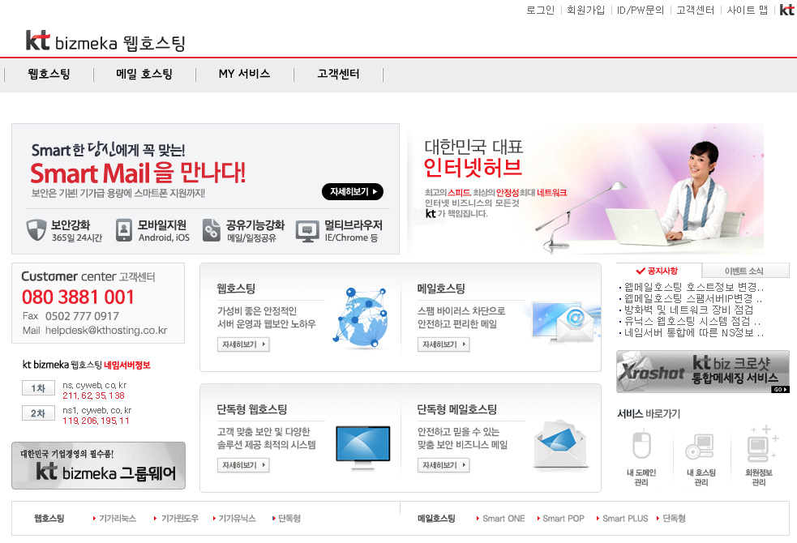Click the GO arrow on Xroshot banner

[x=780, y=389]
